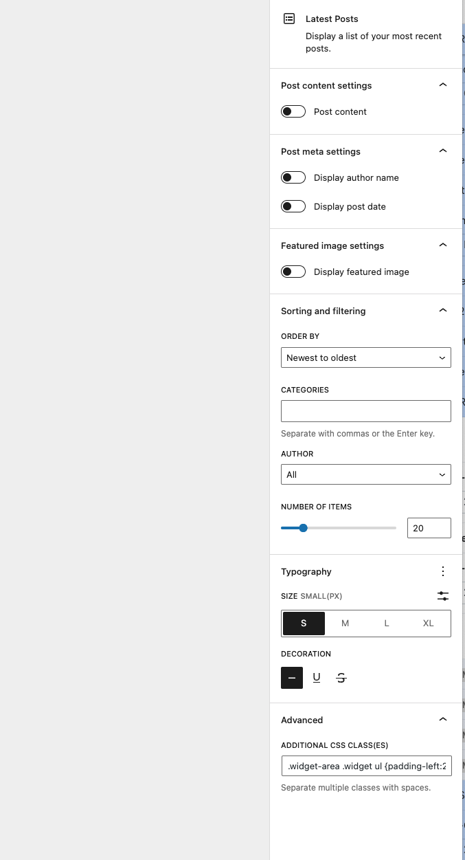465x860 pixels.
Task: Click the Categories input field
Action: [365, 411]
